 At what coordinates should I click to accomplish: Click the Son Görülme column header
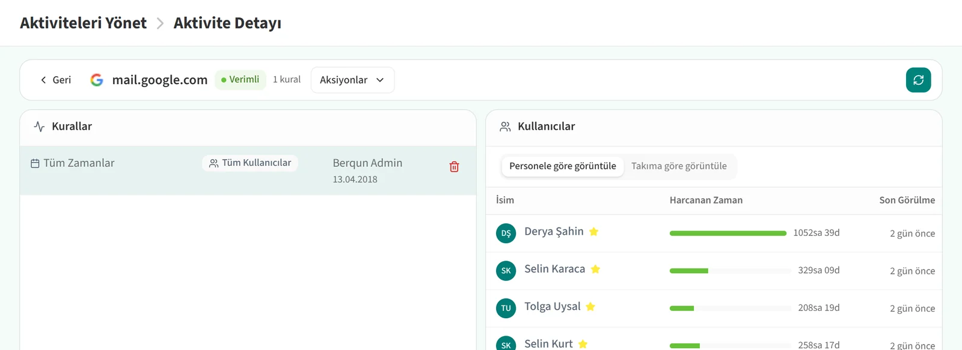pyautogui.click(x=907, y=200)
